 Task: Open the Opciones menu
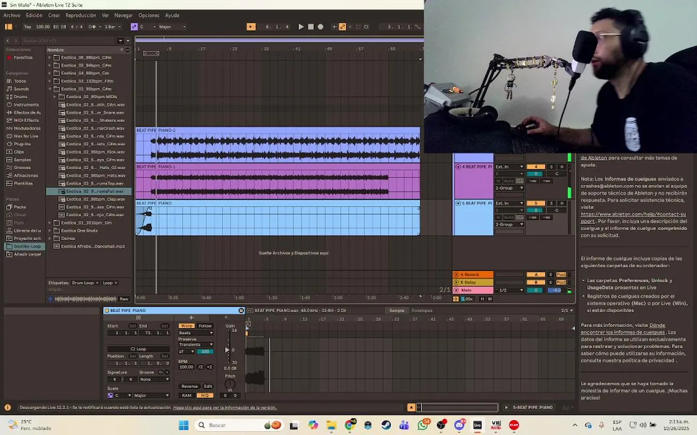pos(148,15)
